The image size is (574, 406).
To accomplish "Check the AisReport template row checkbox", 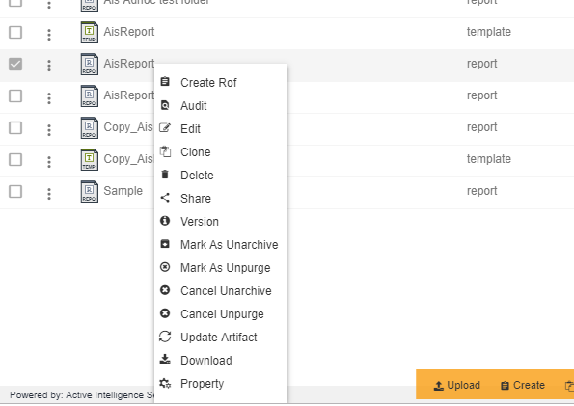I will pos(15,32).
